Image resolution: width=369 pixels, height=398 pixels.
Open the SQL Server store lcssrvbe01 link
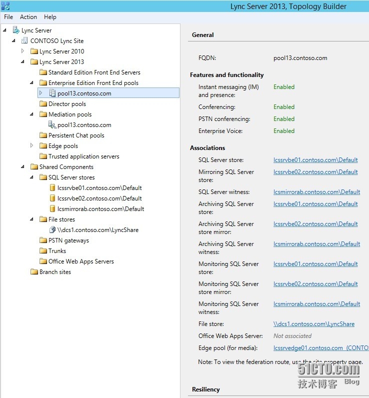pos(315,160)
